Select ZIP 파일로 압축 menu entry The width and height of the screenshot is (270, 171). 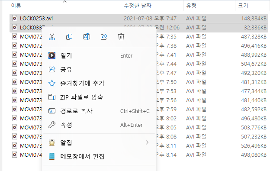tap(99, 97)
